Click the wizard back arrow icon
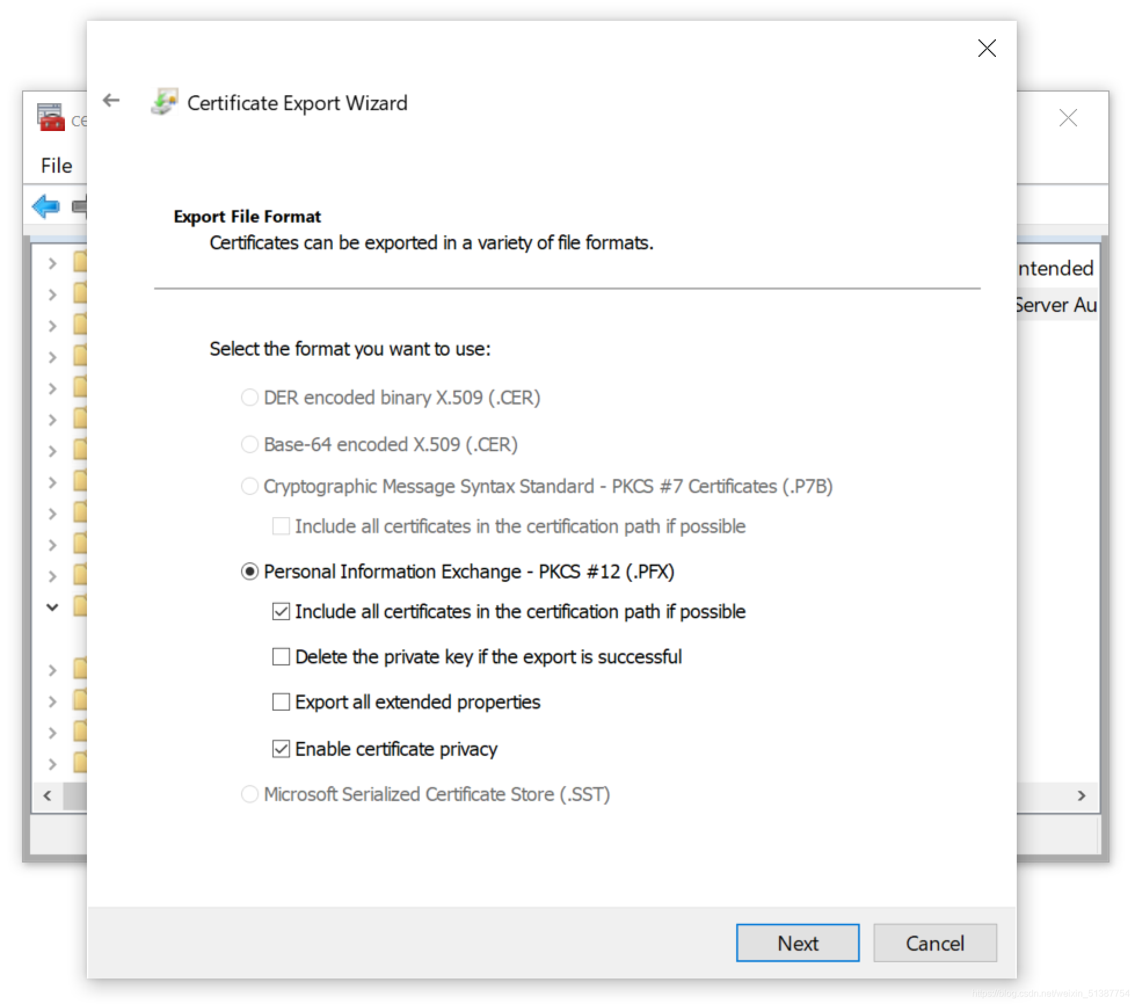The width and height of the screenshot is (1135, 1004). (x=111, y=101)
